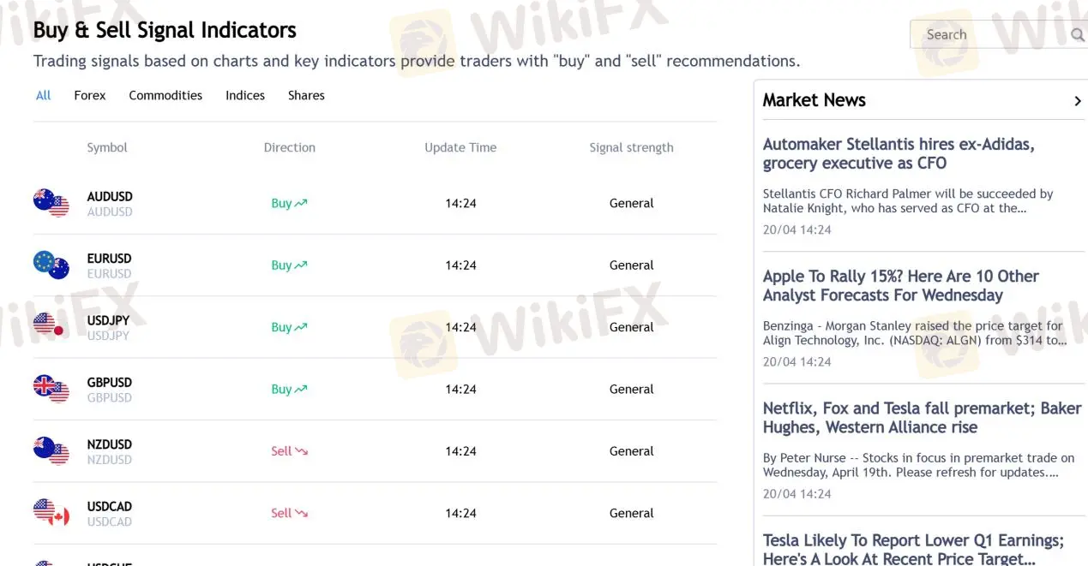
Task: Select the Indices tab
Action: [244, 95]
